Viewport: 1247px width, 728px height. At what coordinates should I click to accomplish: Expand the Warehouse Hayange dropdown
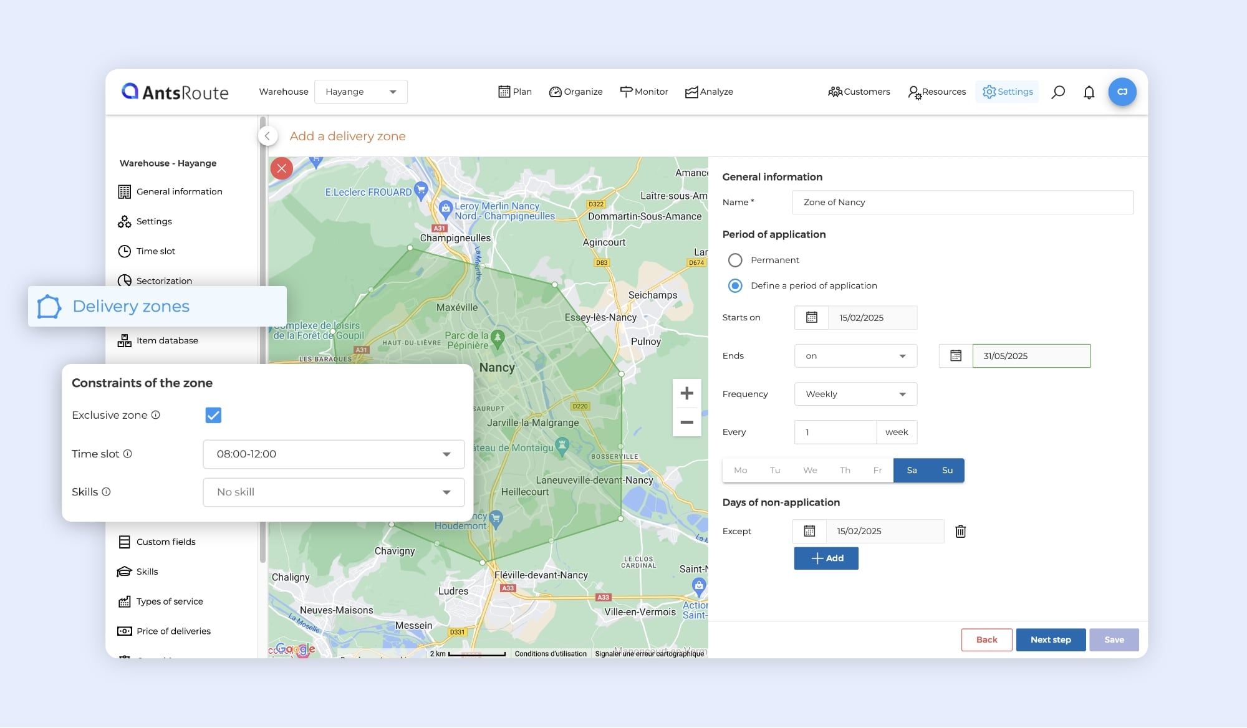point(360,92)
